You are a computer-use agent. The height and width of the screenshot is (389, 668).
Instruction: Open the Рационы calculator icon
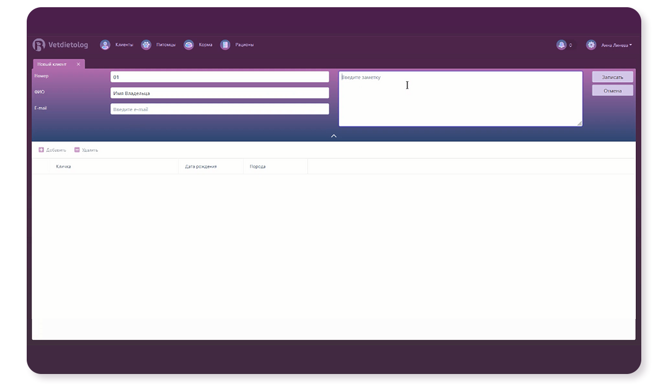click(x=225, y=45)
